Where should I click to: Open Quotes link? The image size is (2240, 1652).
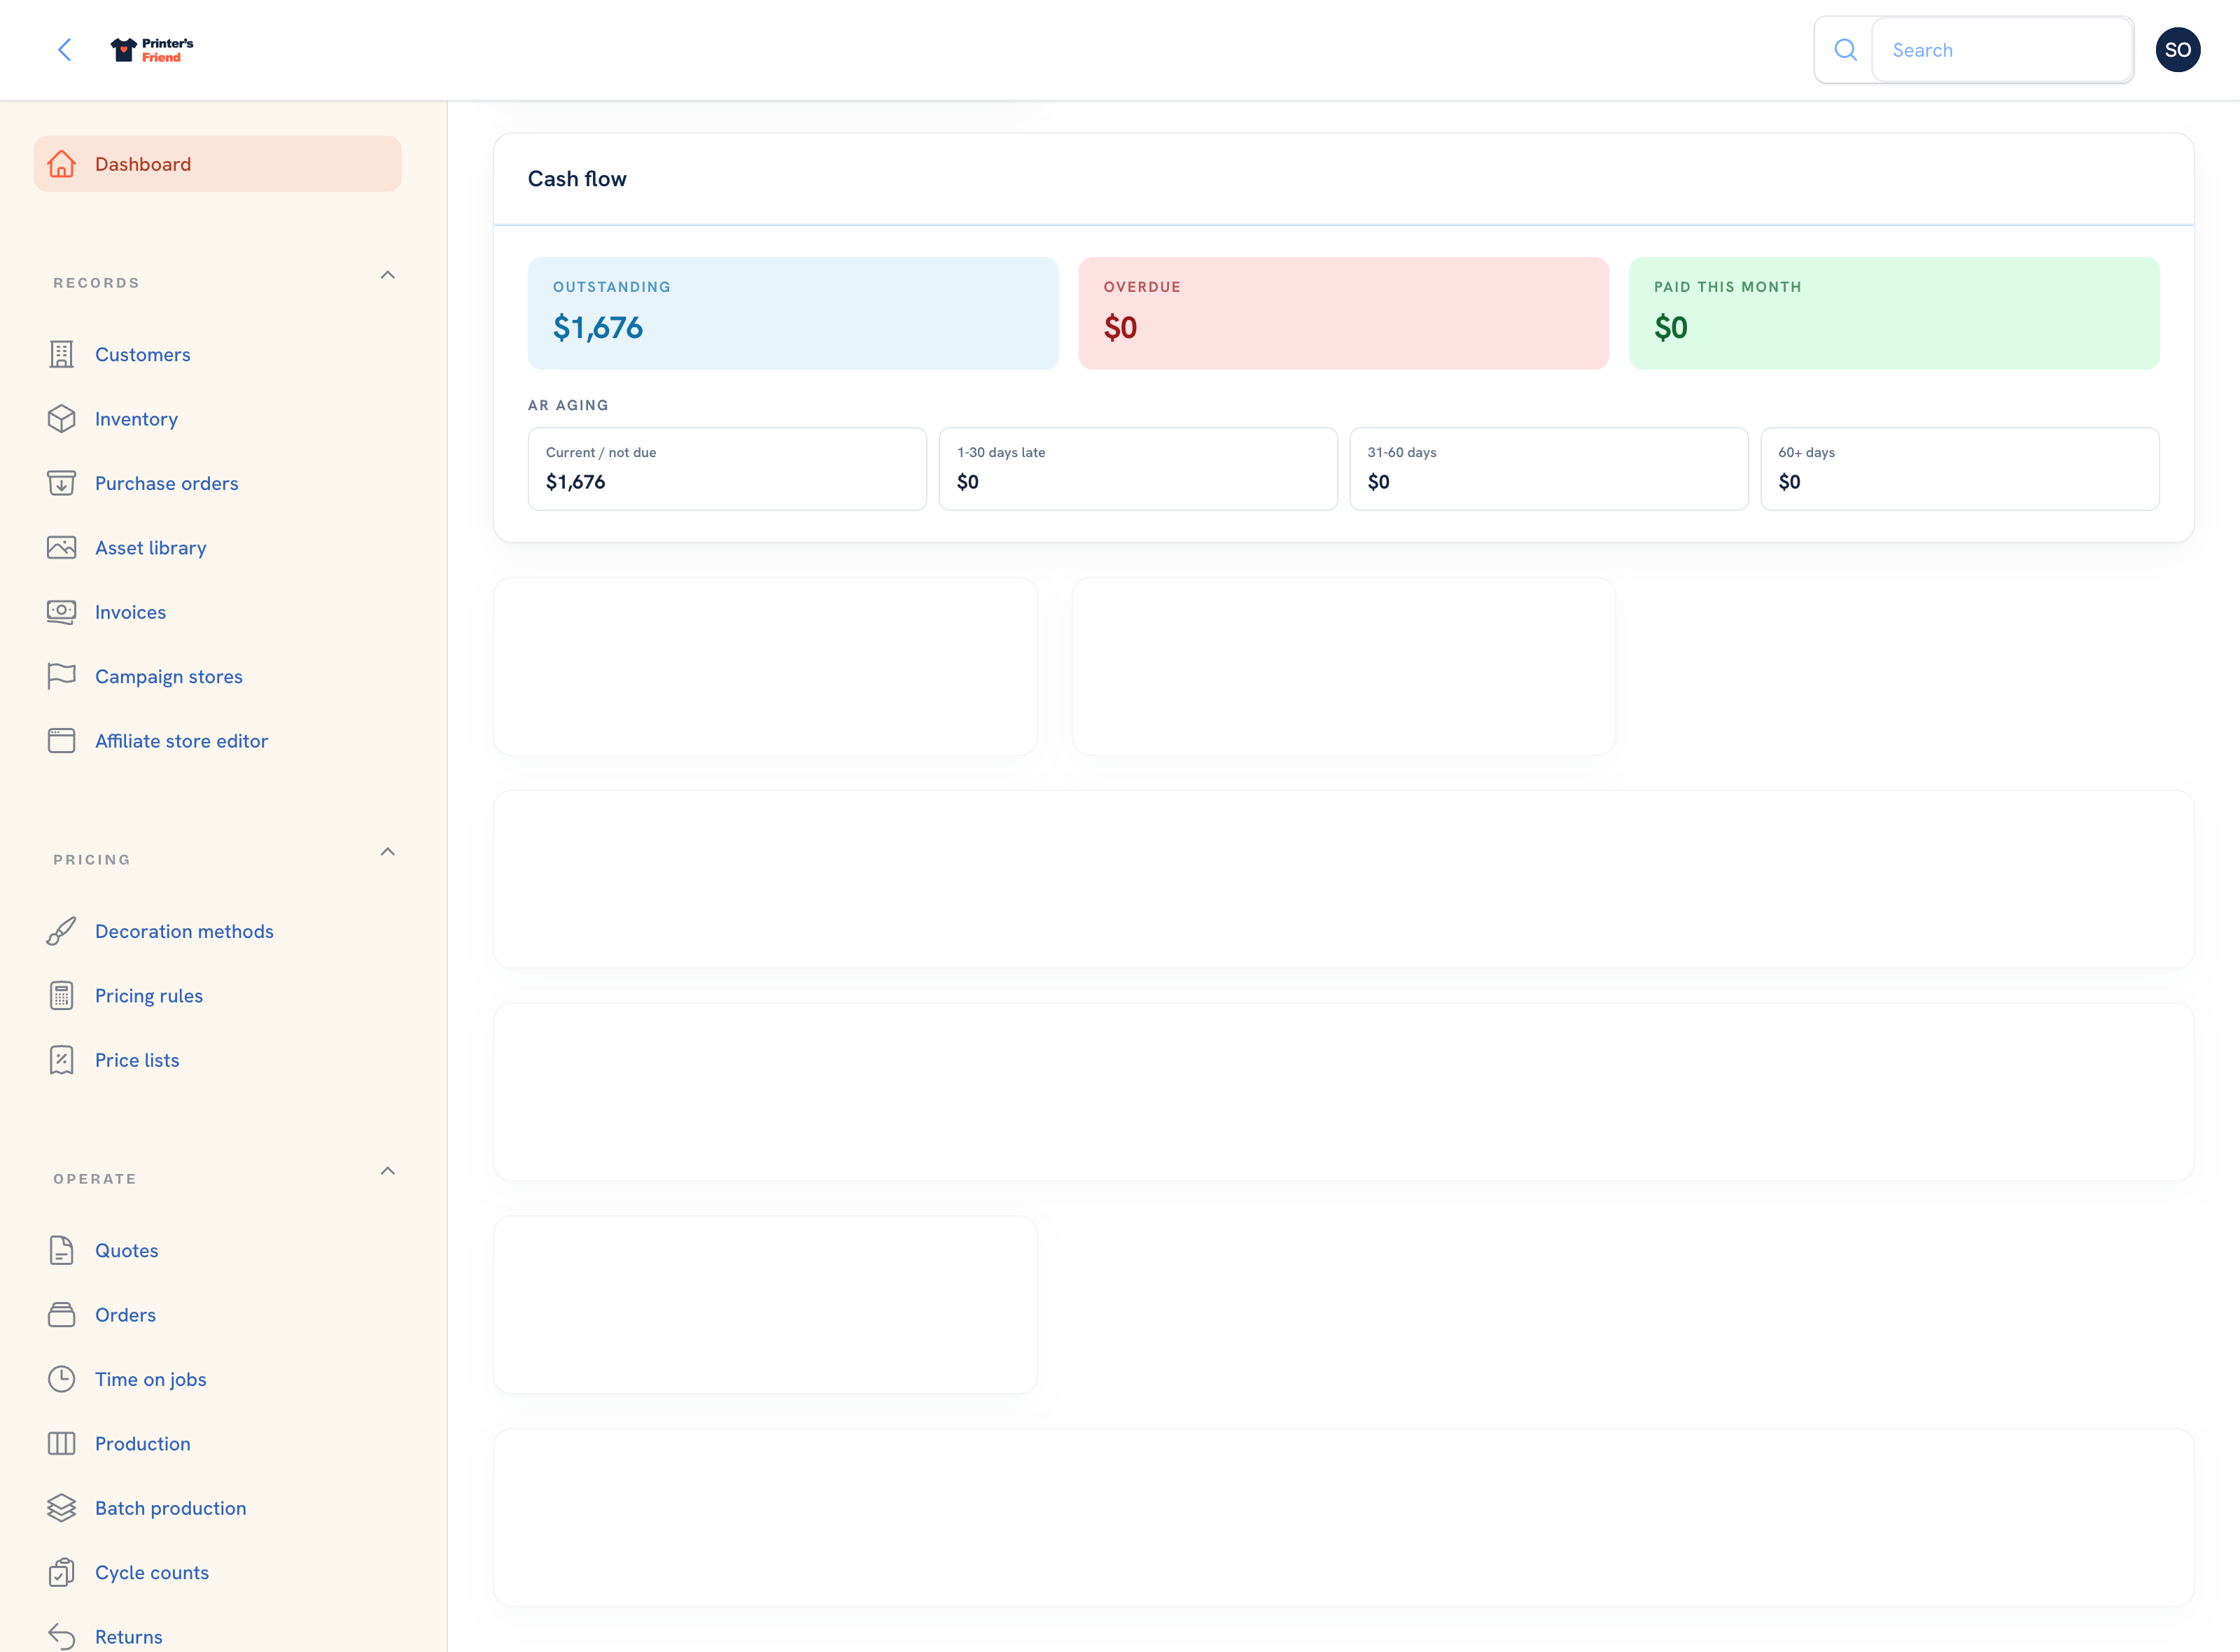pyautogui.click(x=127, y=1251)
